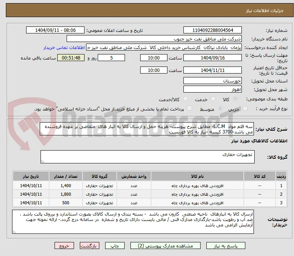
Task: Click item name in row 3
Action: pos(197,203)
